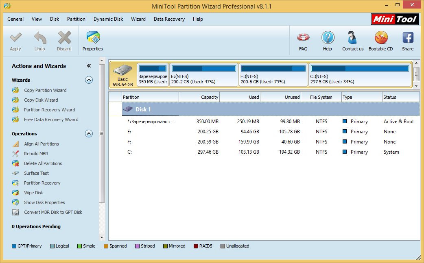The height and width of the screenshot is (263, 424).
Task: Click the Help question mark icon
Action: pos(328,37)
